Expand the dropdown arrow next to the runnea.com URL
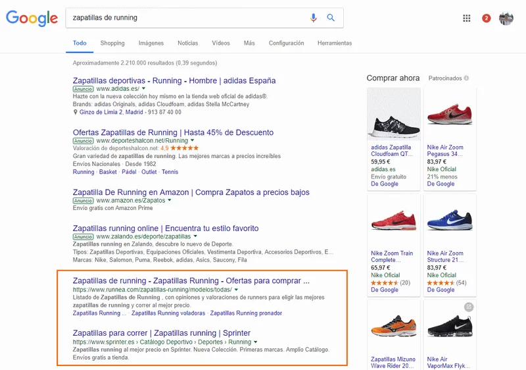Screen dimensions: 526x370 (x=236, y=290)
